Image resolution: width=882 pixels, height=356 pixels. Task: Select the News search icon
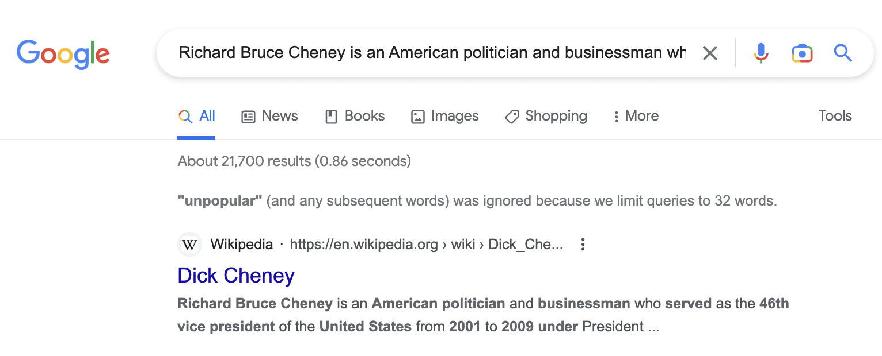point(248,116)
